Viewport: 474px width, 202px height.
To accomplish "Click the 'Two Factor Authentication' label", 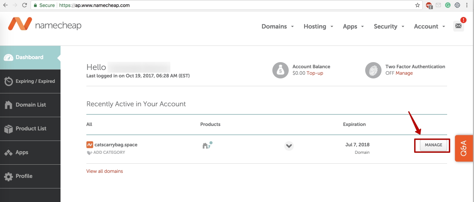I will (x=415, y=67).
